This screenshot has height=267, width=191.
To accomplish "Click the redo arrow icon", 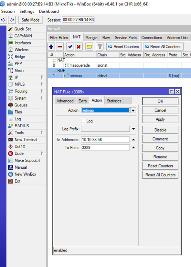I will (x=12, y=20).
